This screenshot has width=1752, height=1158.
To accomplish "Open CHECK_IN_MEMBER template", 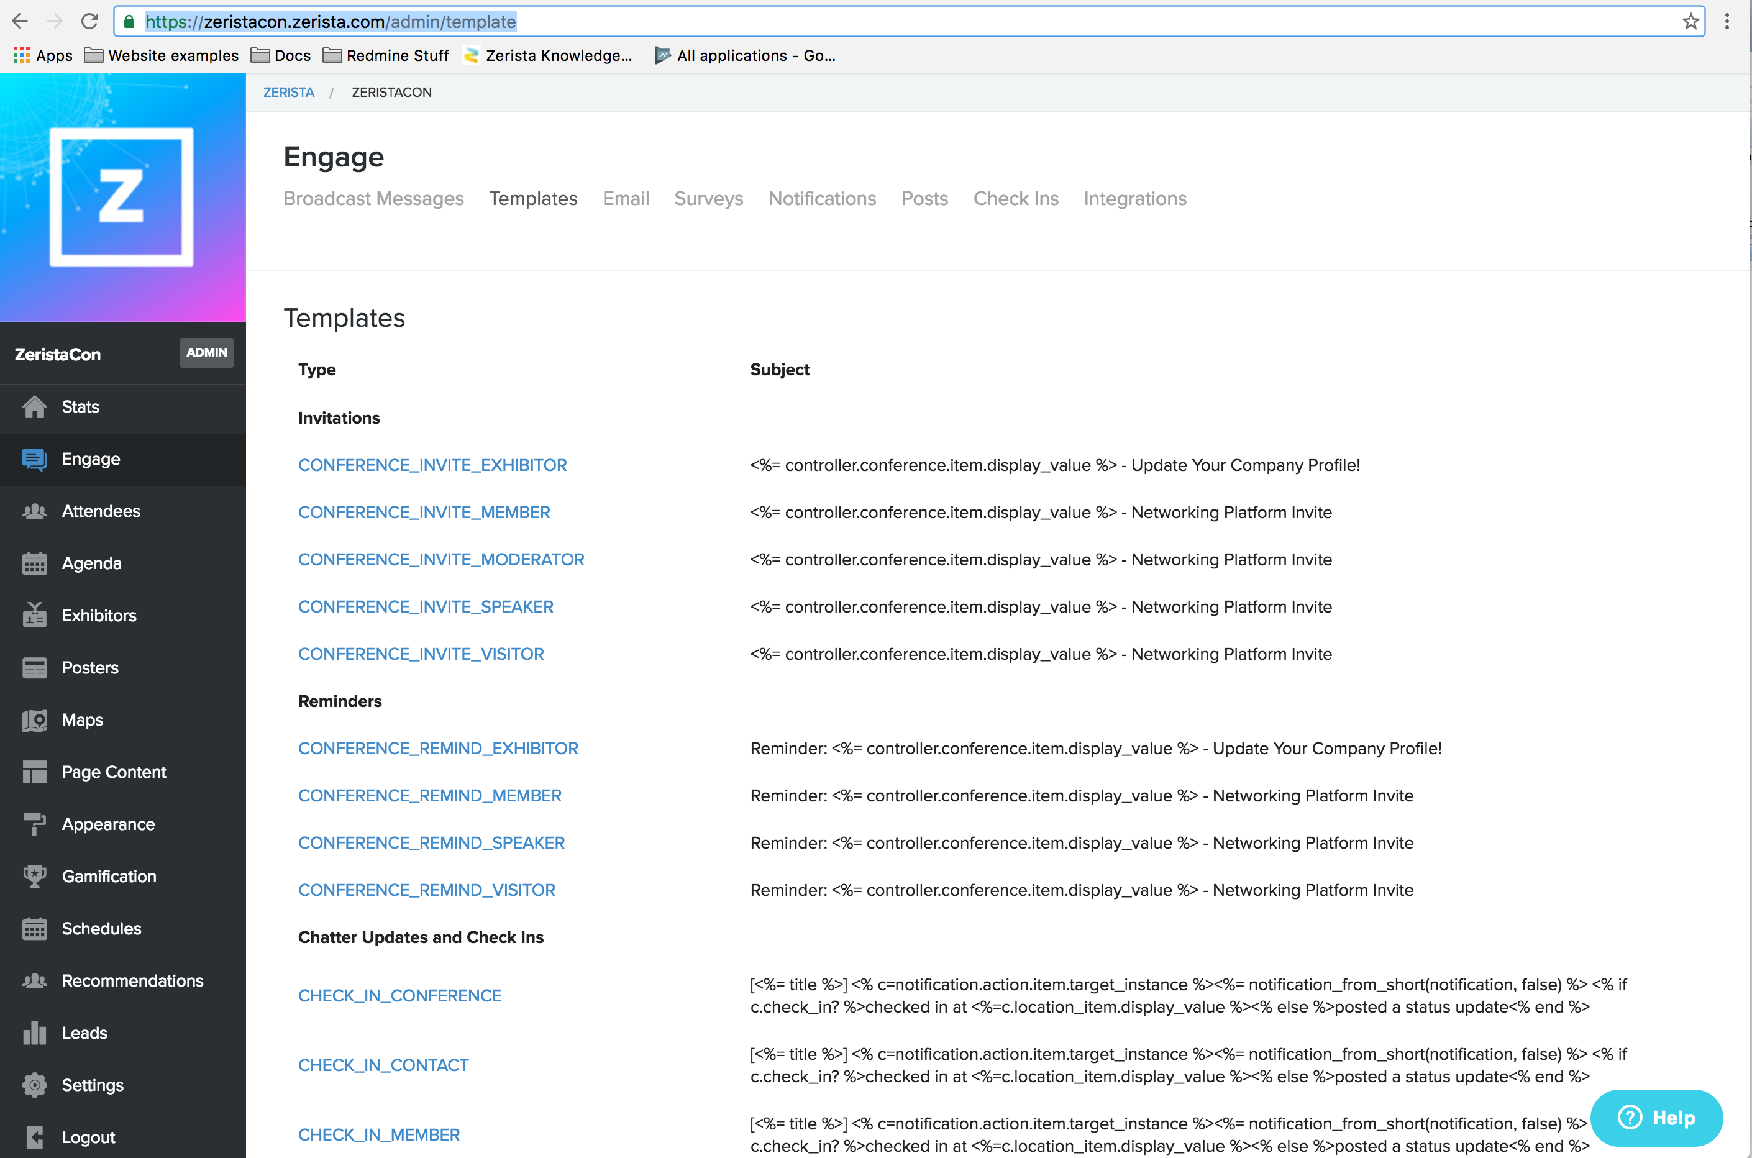I will click(379, 1135).
